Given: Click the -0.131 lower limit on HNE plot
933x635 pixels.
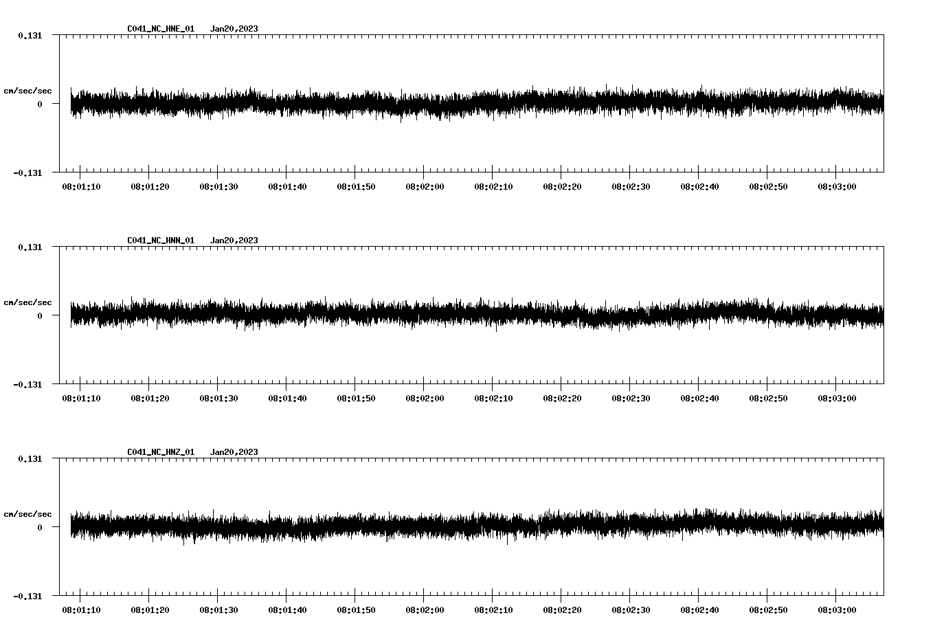Looking at the screenshot, I should pos(27,173).
